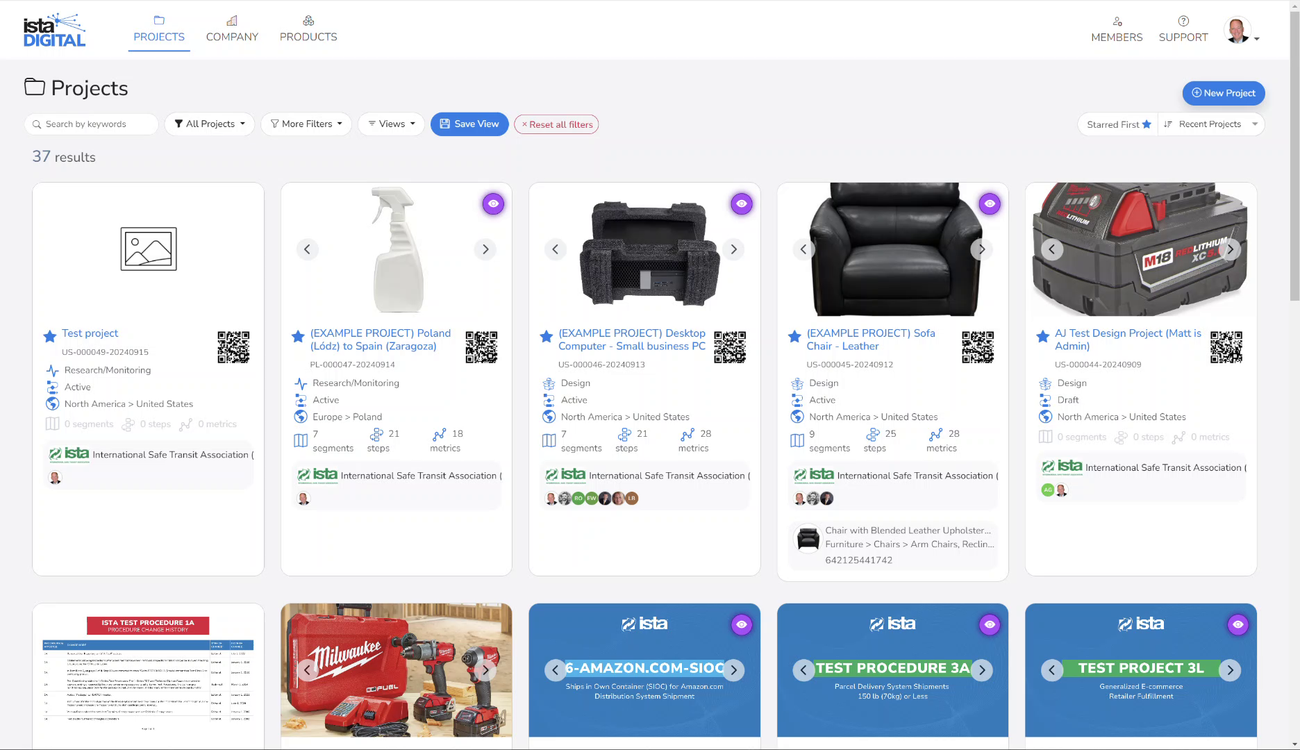Show next image of spray bottle project
This screenshot has width=1300, height=750.
pos(485,249)
